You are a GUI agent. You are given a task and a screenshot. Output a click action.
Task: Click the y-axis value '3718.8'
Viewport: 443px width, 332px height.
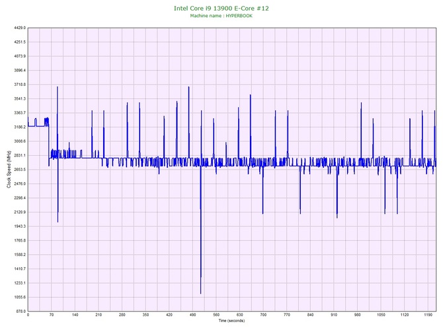20,84
